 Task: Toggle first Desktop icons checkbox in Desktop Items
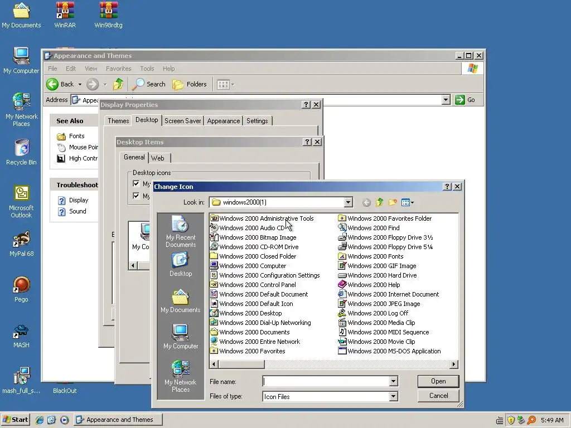(136, 183)
